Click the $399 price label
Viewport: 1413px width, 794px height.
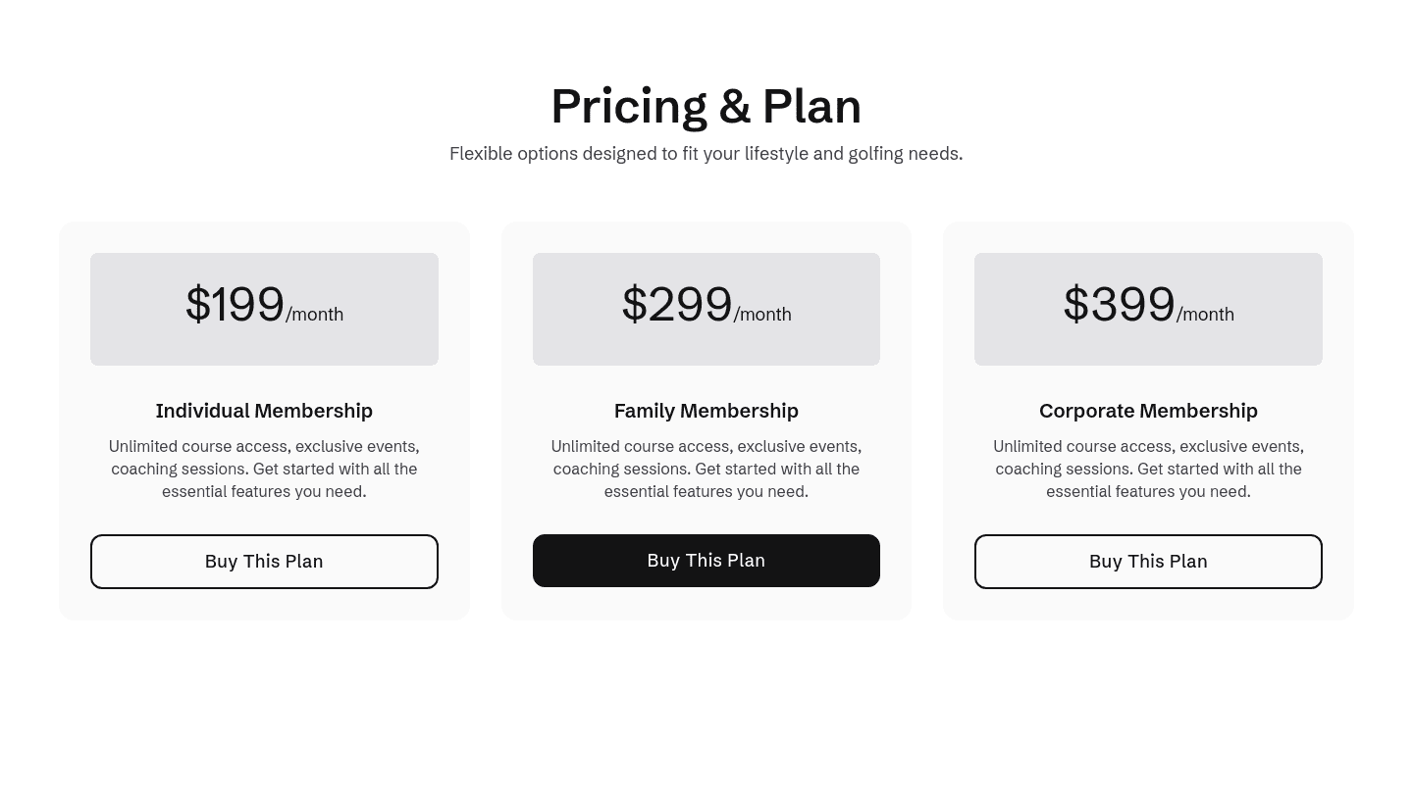coord(1119,304)
